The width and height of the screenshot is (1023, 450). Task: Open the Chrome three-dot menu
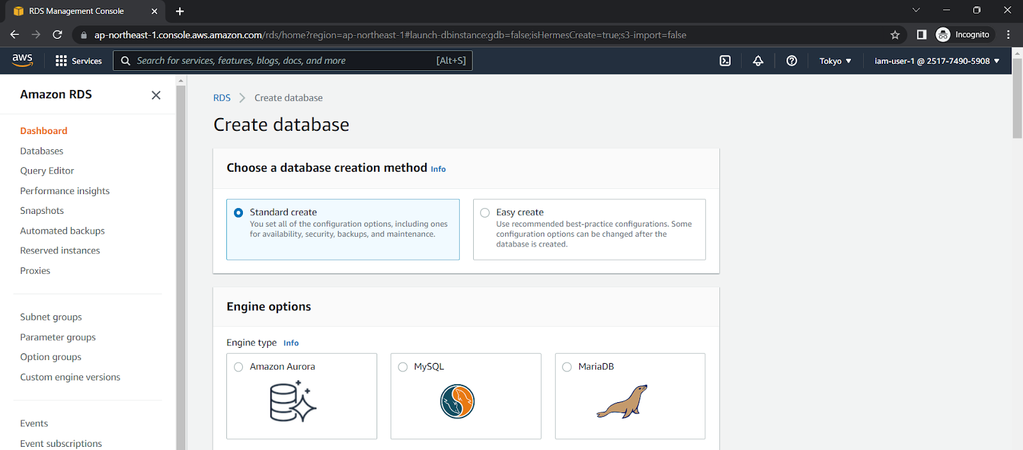[x=1008, y=34]
